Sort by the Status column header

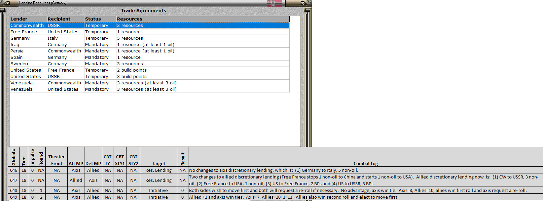[x=100, y=19]
